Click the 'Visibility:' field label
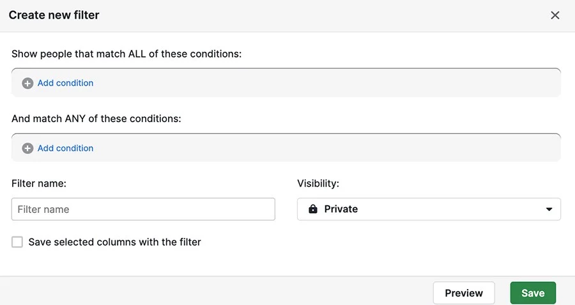This screenshot has width=575, height=305. [318, 184]
